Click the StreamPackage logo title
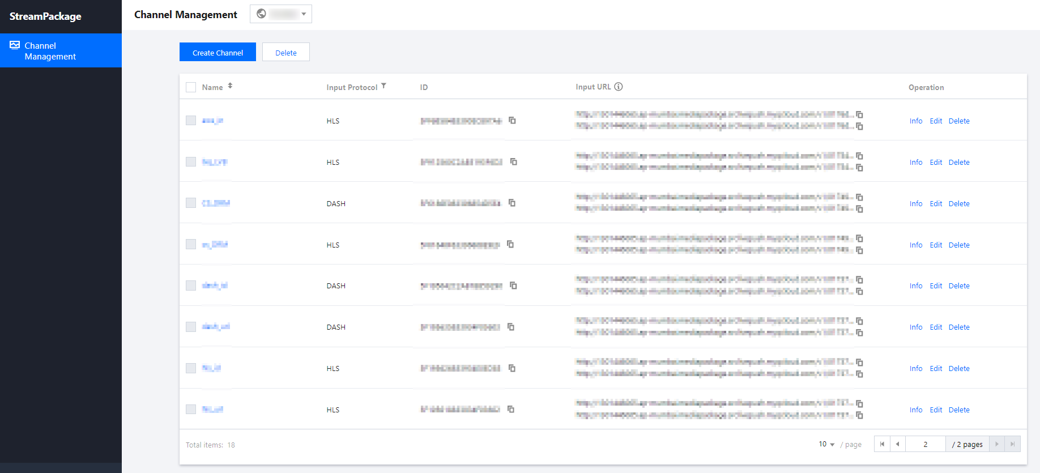 [x=45, y=16]
